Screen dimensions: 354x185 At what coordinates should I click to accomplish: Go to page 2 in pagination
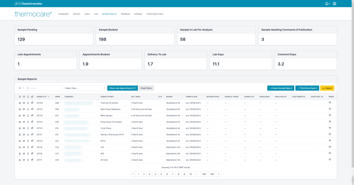[x=144, y=174]
